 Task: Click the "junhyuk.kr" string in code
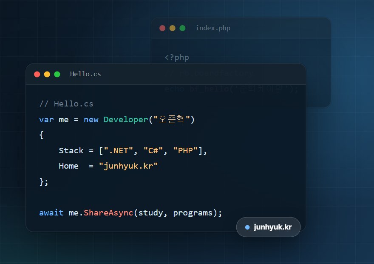point(128,166)
